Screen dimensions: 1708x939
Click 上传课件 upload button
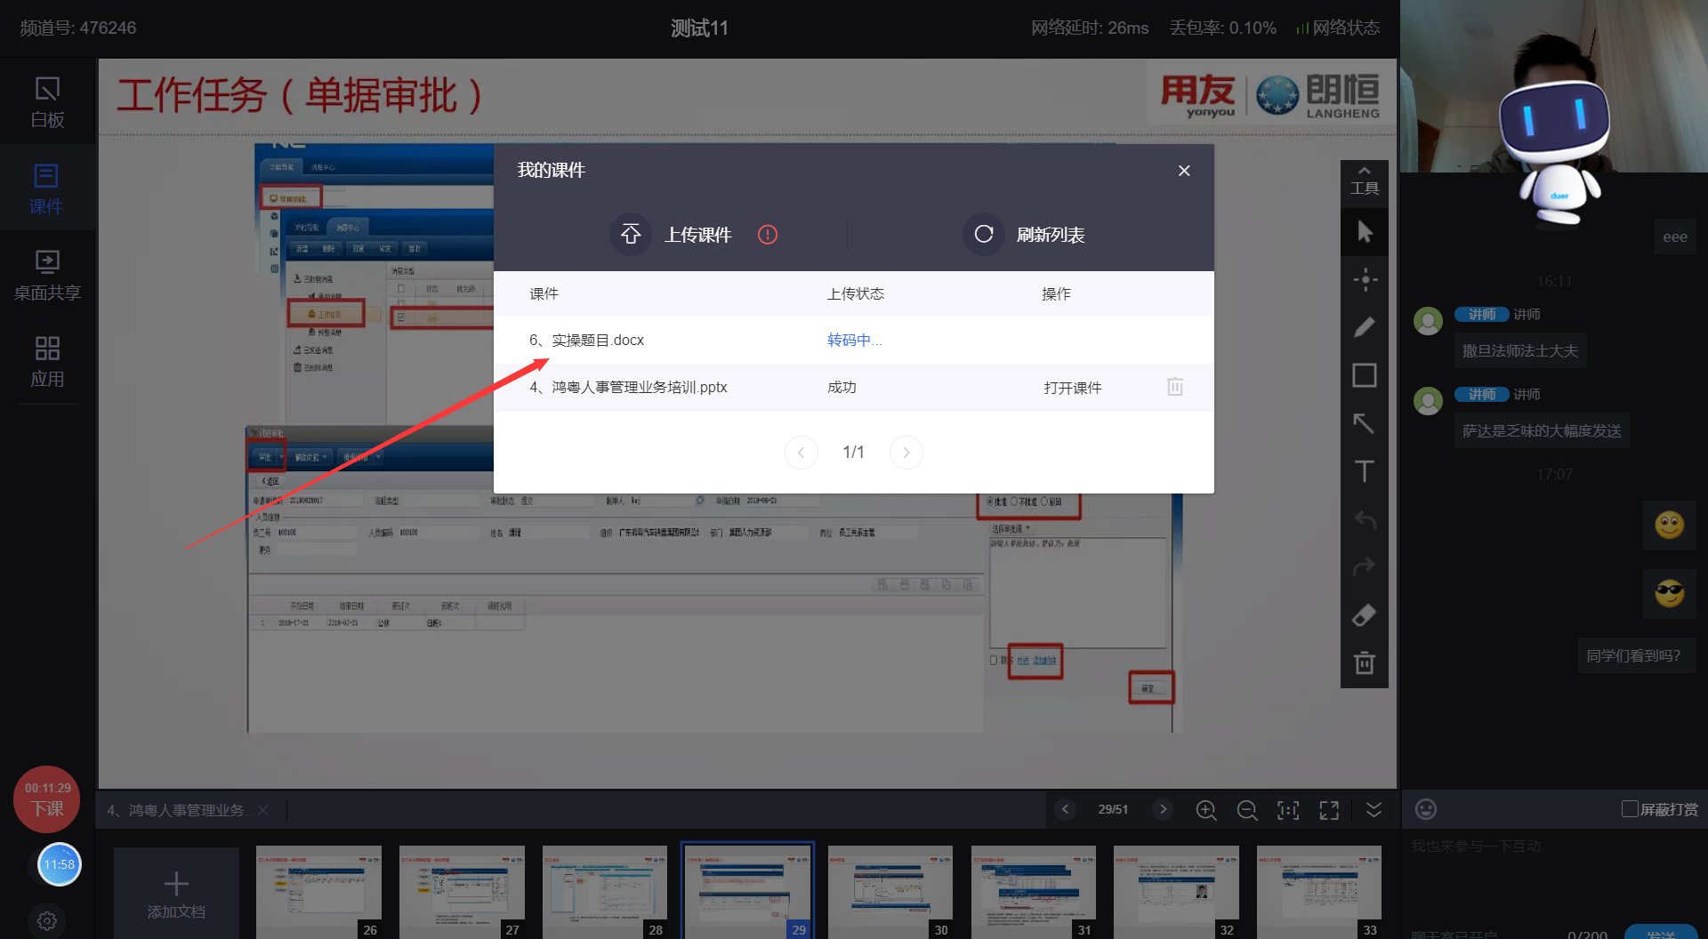(673, 235)
